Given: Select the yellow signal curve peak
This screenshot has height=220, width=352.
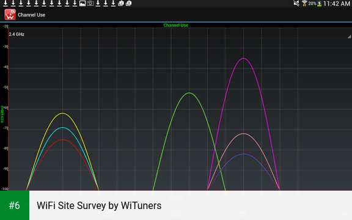Looking at the screenshot, I should [62, 114].
